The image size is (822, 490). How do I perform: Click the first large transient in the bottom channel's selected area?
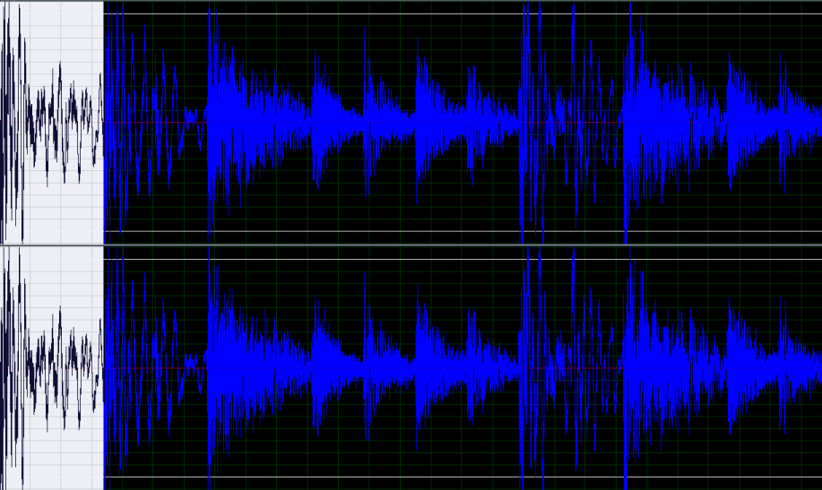212,368
